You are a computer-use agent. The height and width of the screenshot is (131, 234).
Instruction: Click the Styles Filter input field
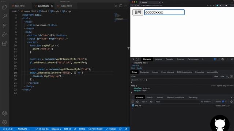171,76
